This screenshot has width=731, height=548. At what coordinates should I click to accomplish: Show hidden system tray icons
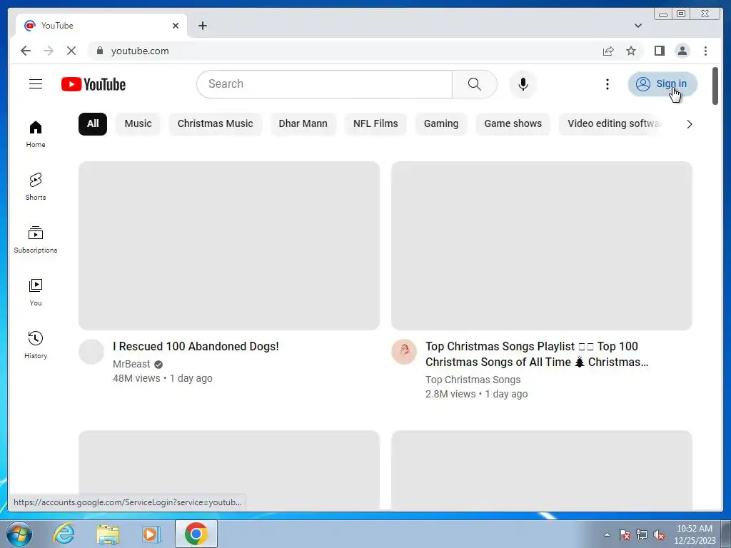tap(607, 535)
